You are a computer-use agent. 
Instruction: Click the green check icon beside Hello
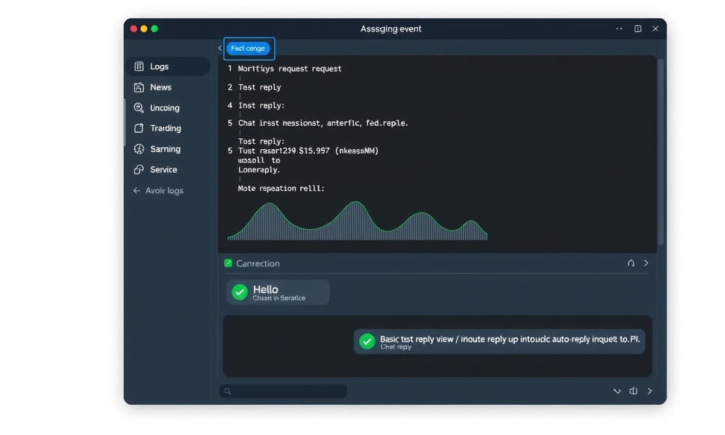click(240, 292)
